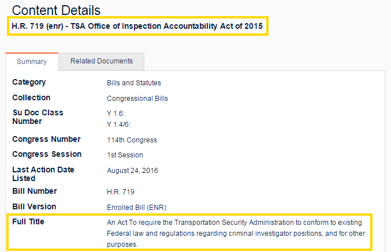This screenshot has height=252, width=391.
Task: Select the Congressional Bills collection value
Action: click(137, 98)
